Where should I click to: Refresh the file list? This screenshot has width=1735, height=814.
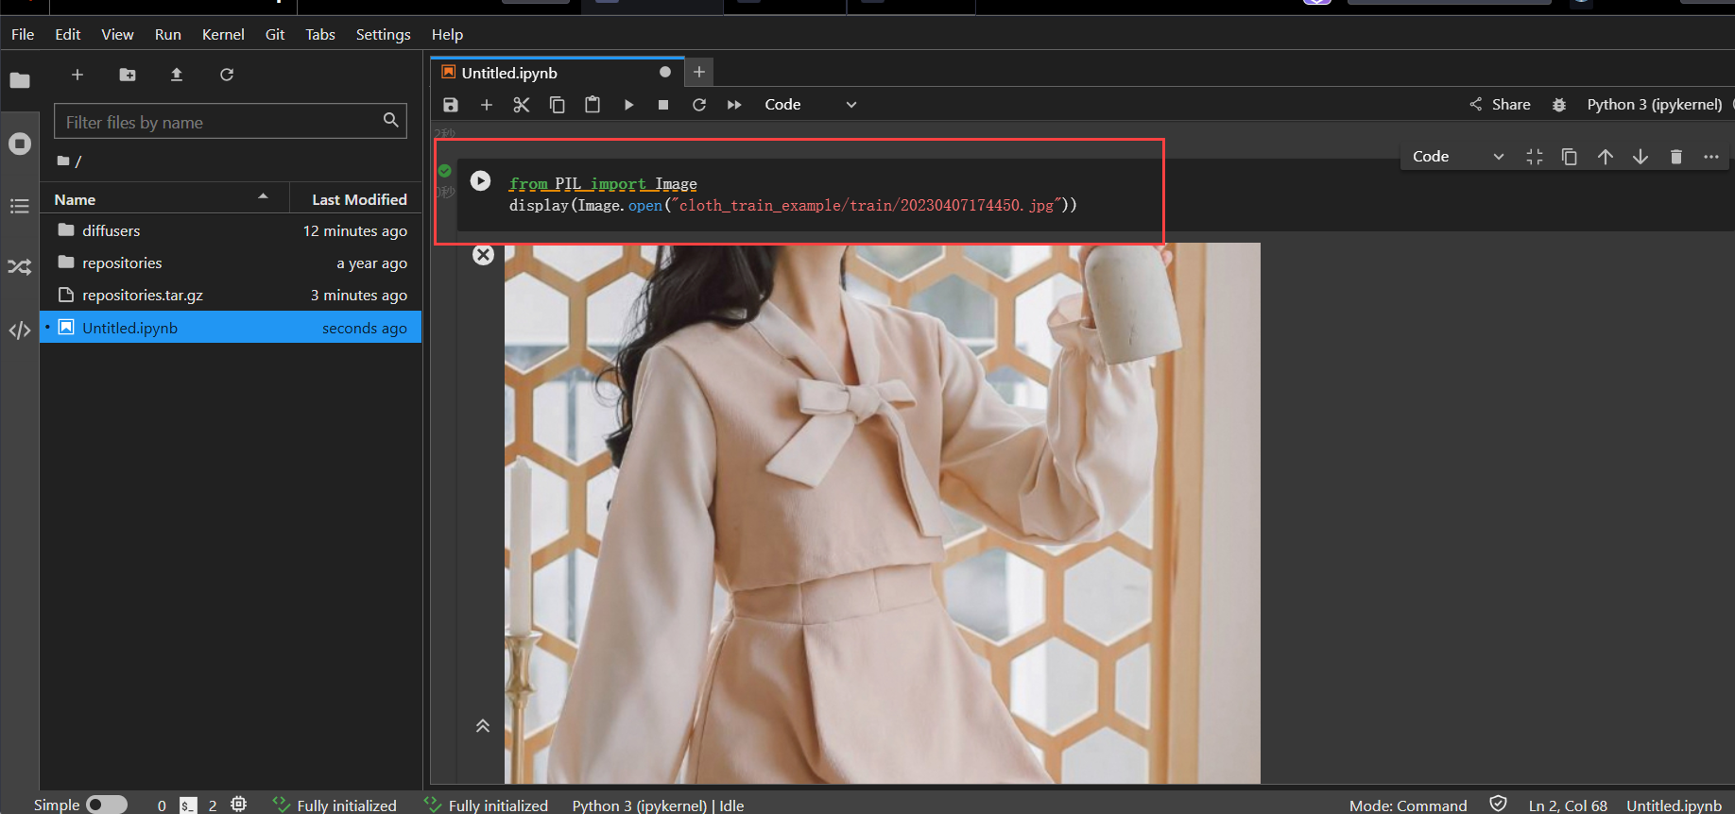click(227, 75)
